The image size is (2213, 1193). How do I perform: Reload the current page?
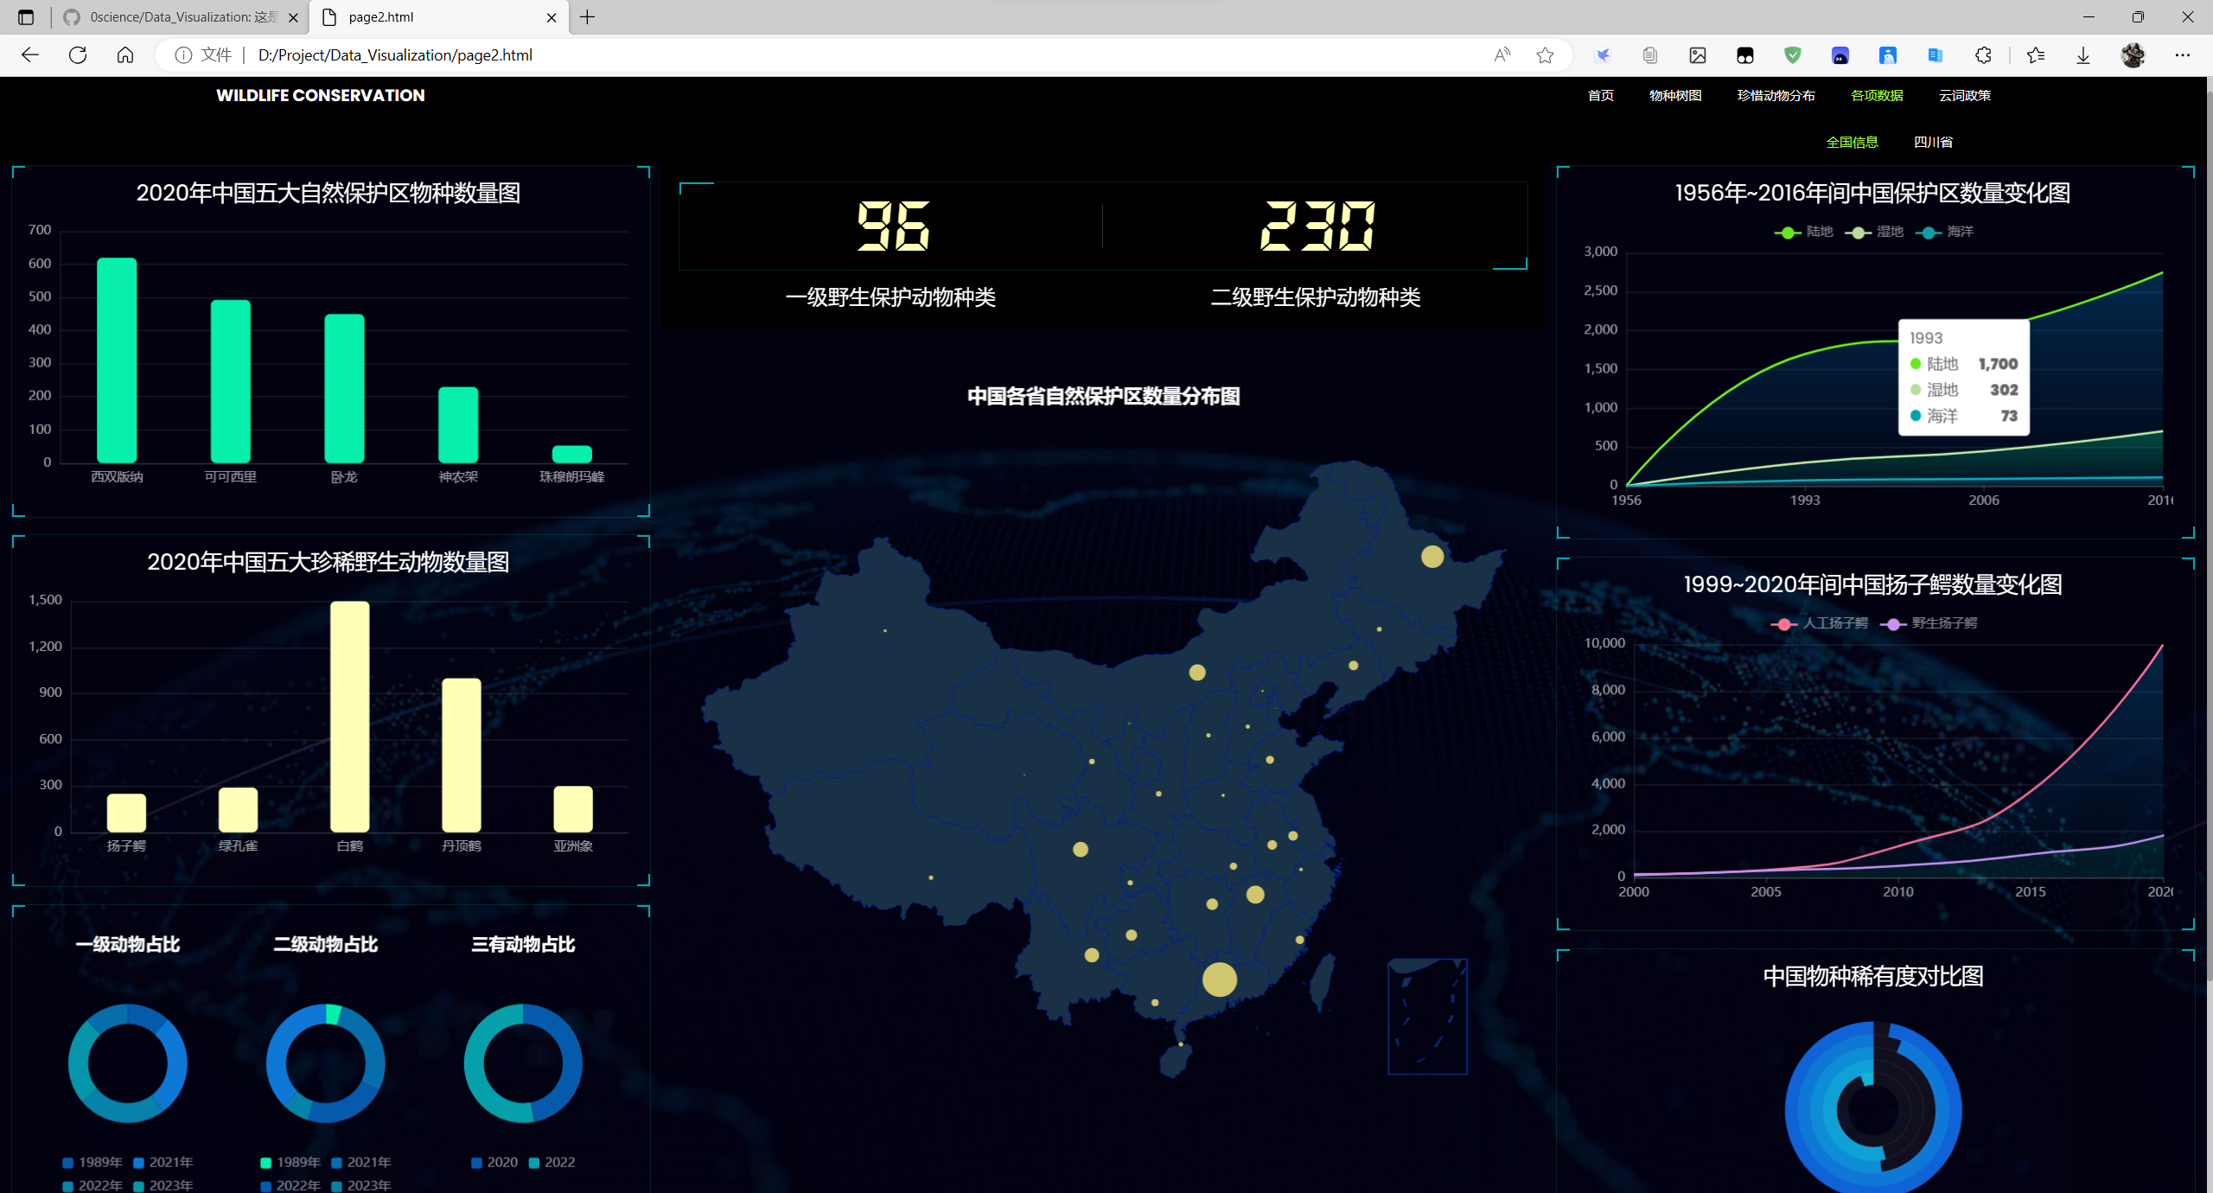point(78,55)
